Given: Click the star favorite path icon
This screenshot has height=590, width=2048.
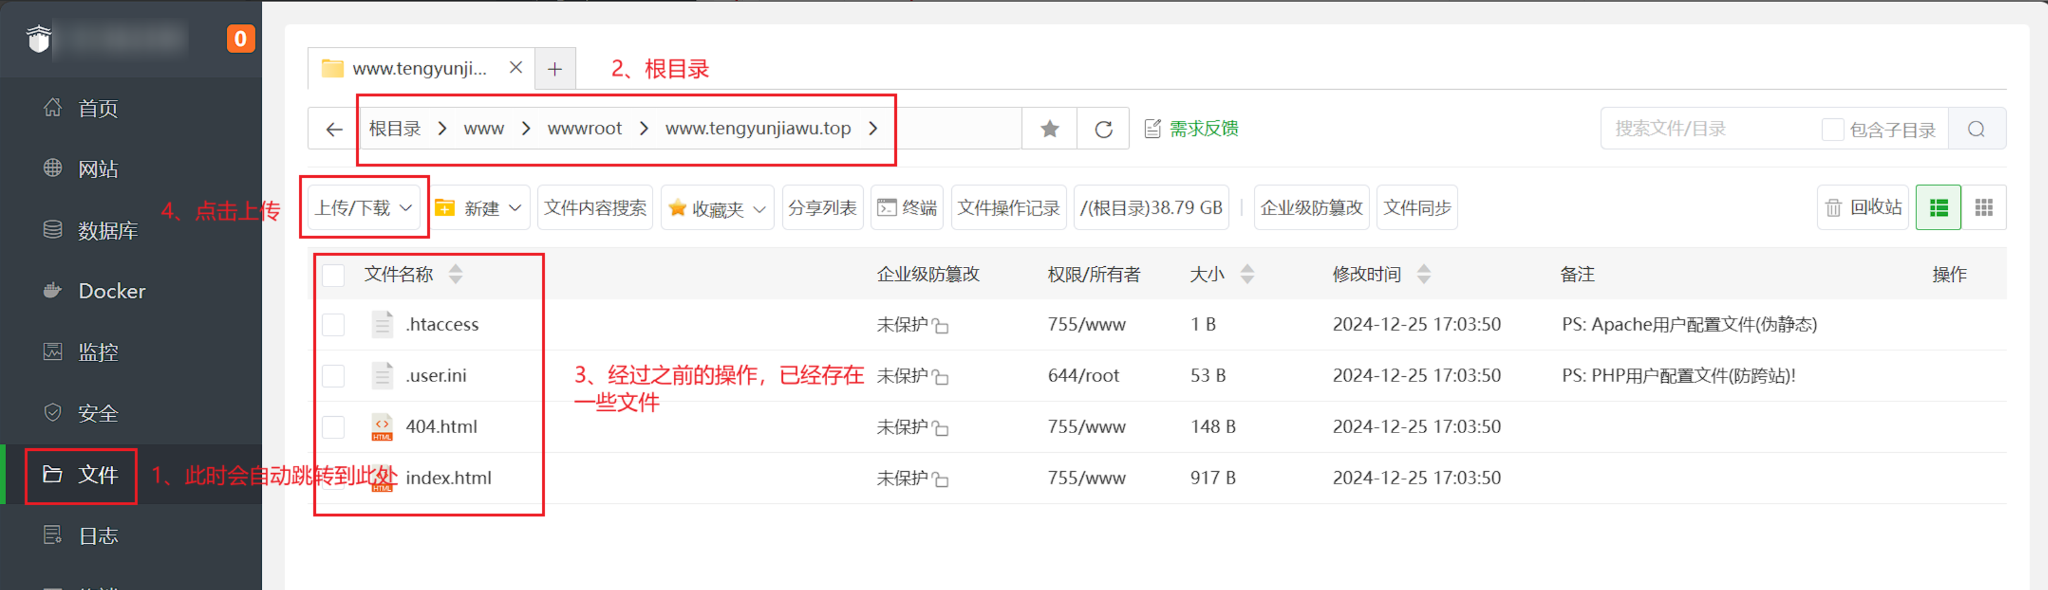Looking at the screenshot, I should click(x=1049, y=128).
